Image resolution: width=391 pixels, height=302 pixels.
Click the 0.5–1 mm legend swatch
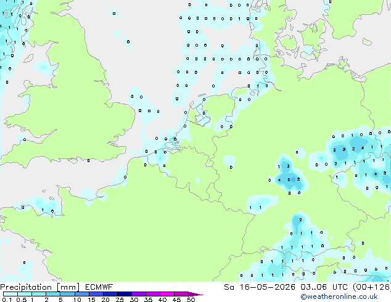click(x=25, y=294)
